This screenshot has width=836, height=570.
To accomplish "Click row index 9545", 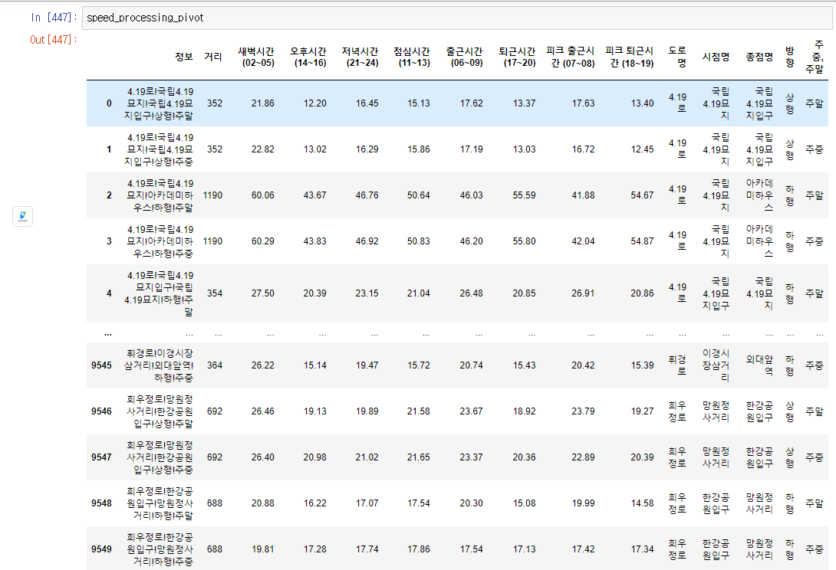I will coord(102,365).
